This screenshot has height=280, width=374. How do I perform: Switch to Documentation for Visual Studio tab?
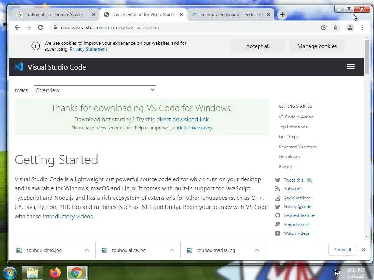pos(144,15)
